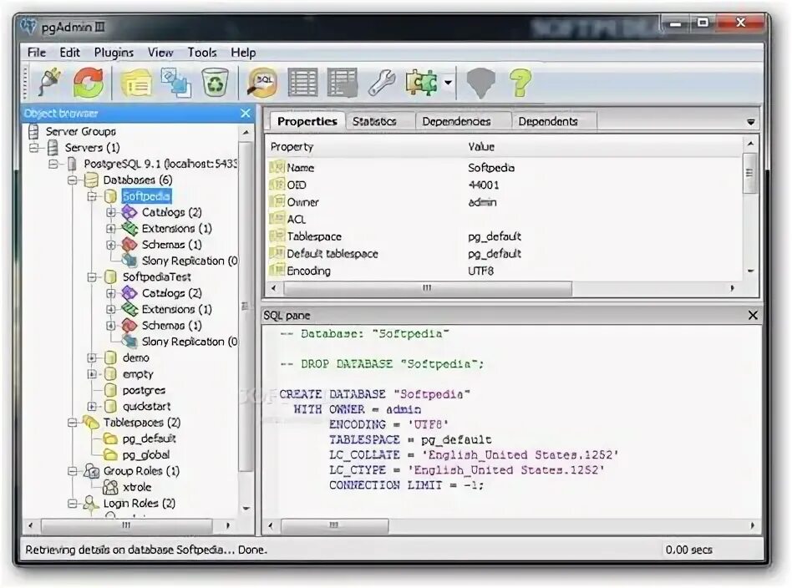
Task: Run the last used plugin puzzle icon
Action: tap(421, 83)
